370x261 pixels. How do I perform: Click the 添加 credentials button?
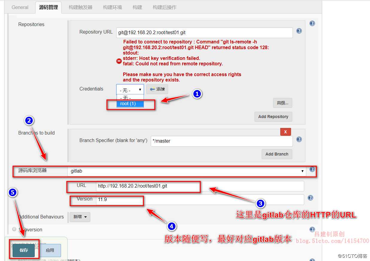pos(157,89)
